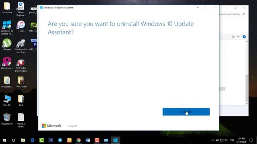
Task: Open the red Camtasia recorder taskbar icon
Action: pos(97,140)
